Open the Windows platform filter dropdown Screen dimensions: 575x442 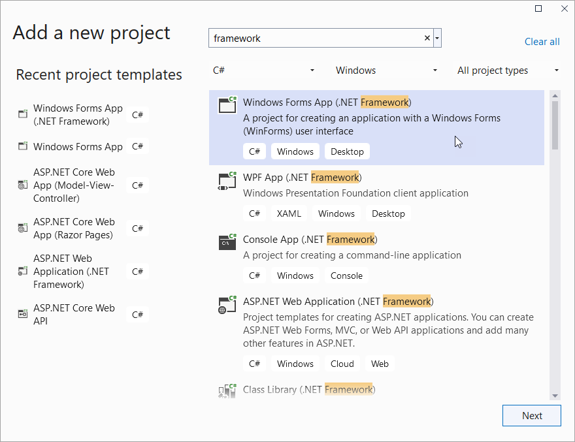[387, 70]
